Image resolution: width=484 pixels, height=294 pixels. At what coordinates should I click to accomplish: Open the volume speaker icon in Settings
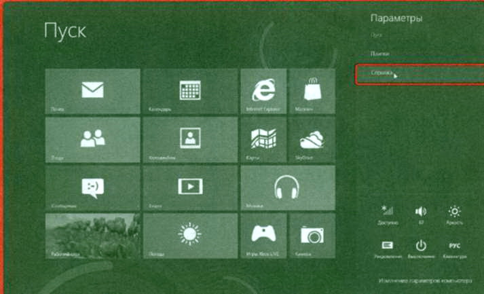coord(421,215)
